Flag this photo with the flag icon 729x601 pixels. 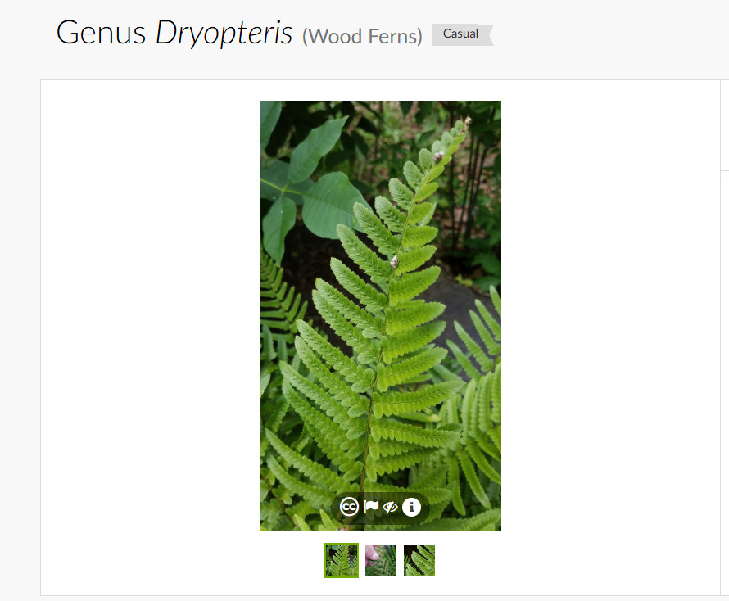coord(371,506)
